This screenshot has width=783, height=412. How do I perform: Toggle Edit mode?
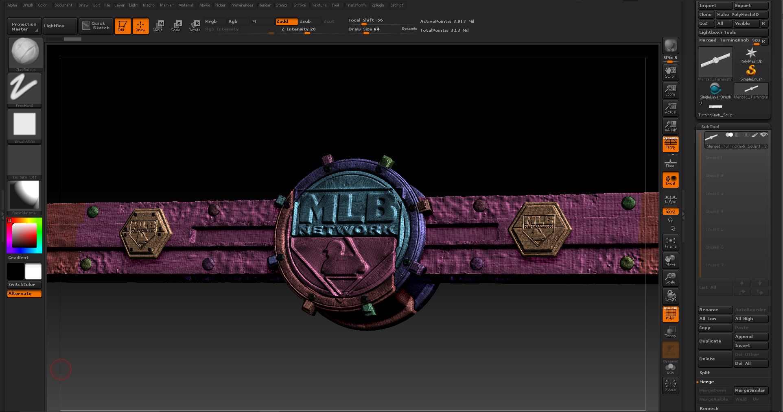(122, 26)
